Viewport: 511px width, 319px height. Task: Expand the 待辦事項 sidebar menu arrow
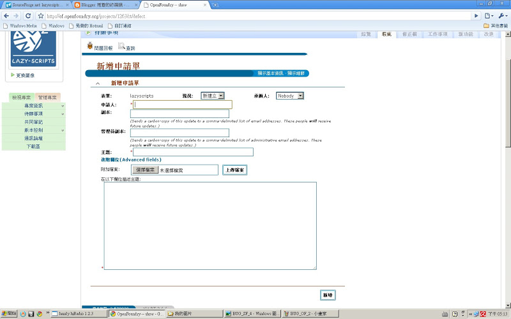63,114
